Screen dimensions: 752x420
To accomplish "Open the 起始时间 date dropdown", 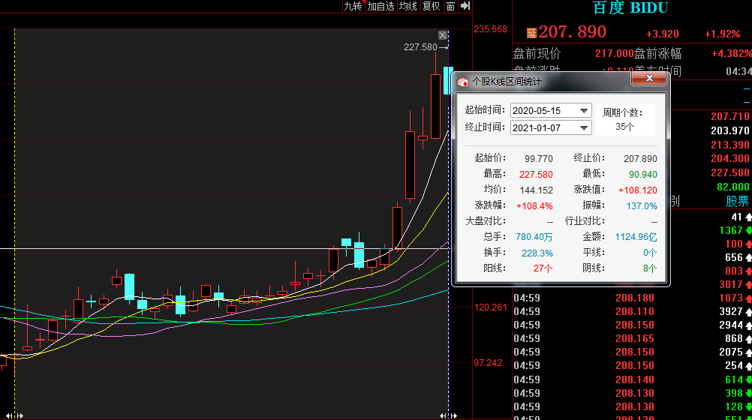I will click(x=584, y=111).
